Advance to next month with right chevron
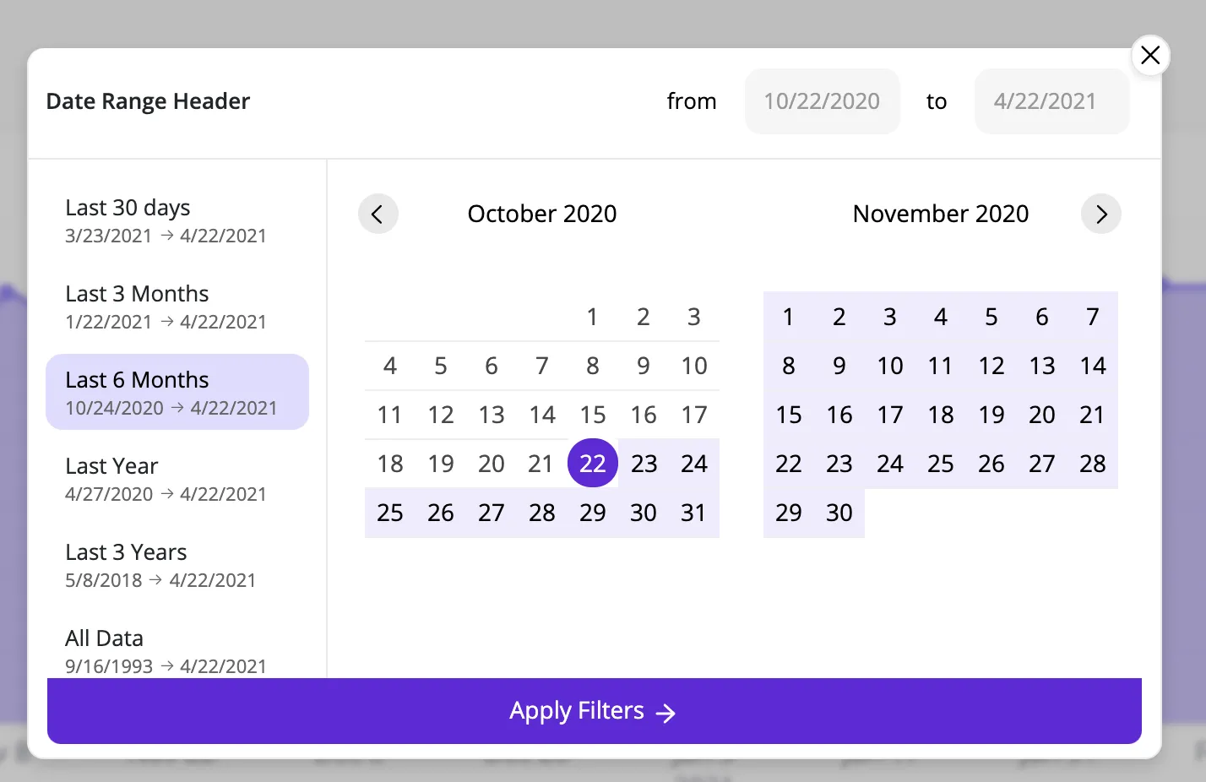Image resolution: width=1206 pixels, height=782 pixels. 1100,214
